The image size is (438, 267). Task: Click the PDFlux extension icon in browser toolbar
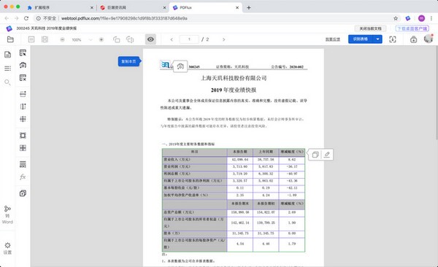pyautogui.click(x=408, y=18)
